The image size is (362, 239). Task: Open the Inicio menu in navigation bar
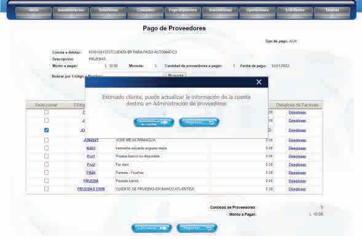click(x=34, y=12)
